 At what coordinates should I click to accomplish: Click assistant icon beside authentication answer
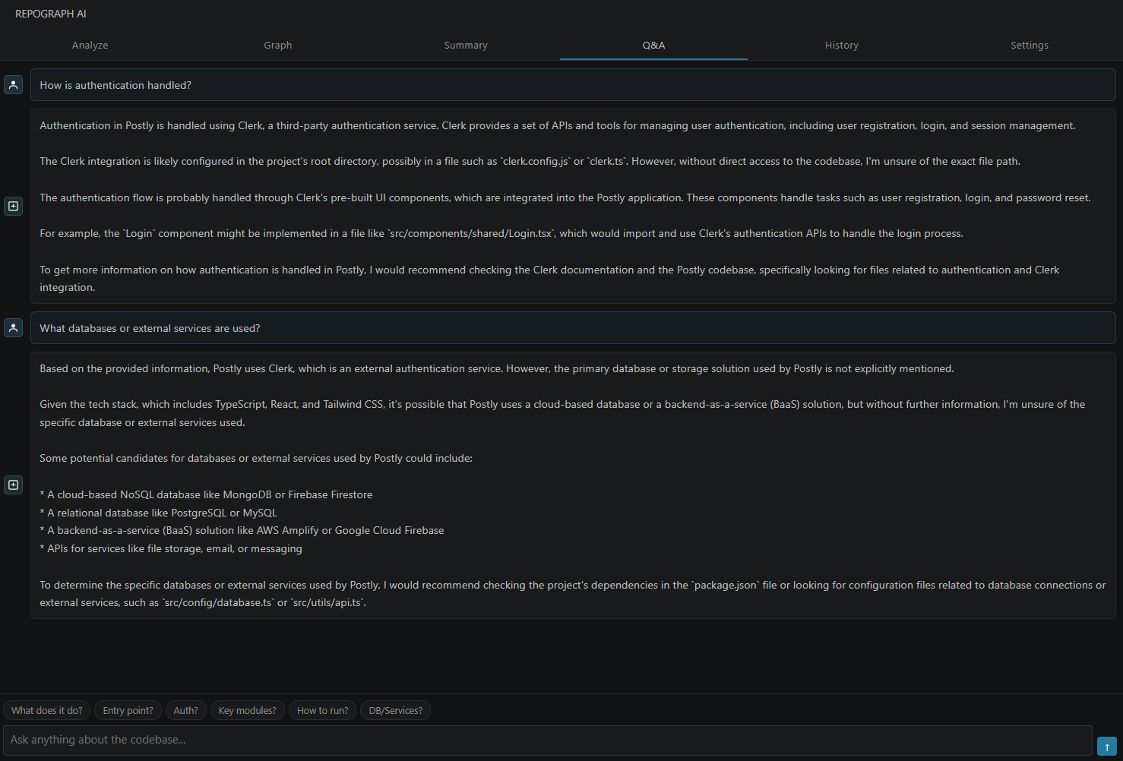click(x=14, y=206)
